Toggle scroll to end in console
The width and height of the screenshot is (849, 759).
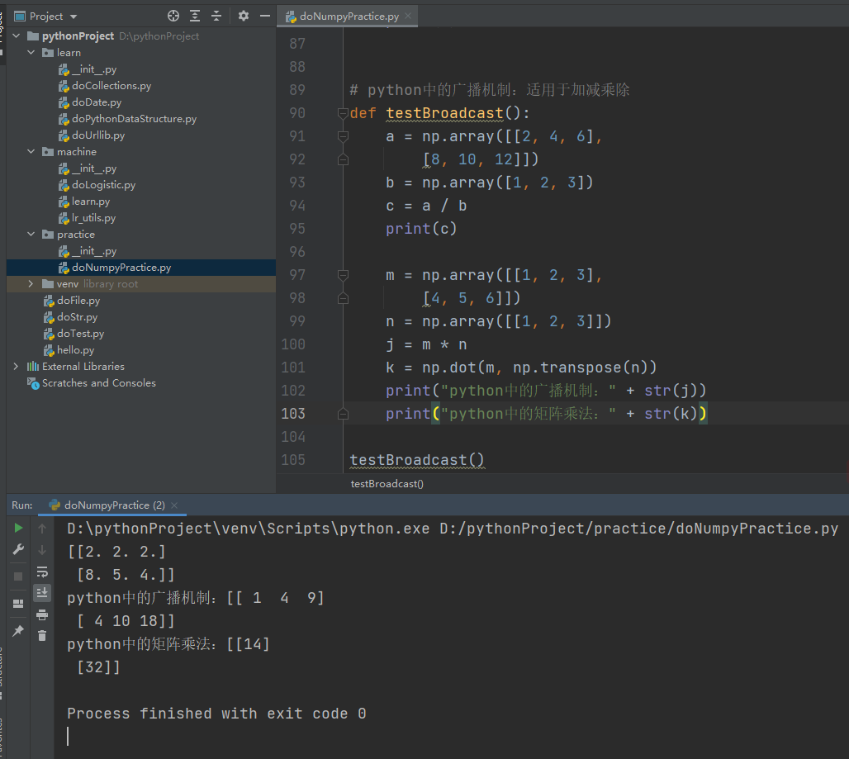42,591
